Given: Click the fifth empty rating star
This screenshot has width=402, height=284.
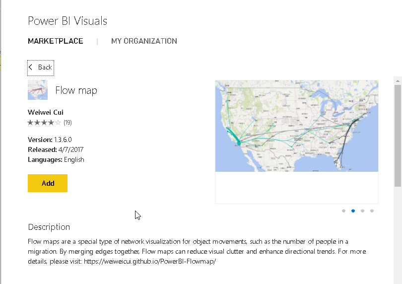Looking at the screenshot, I should pyautogui.click(x=58, y=122).
